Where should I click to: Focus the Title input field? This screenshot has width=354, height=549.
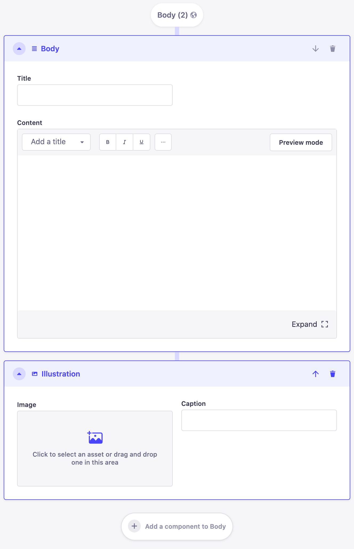click(95, 95)
